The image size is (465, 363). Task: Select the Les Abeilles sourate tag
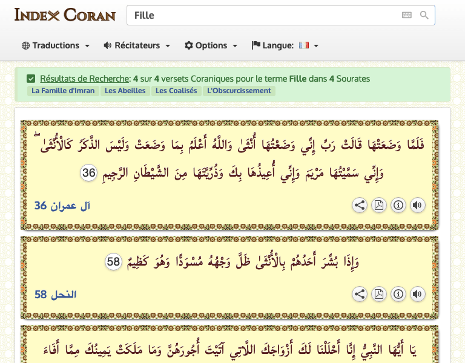(x=125, y=91)
